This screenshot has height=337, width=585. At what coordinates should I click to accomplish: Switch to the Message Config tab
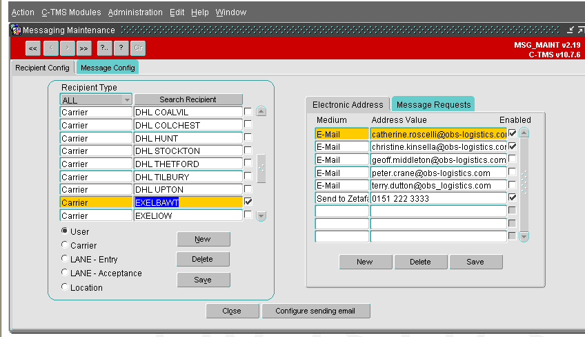click(108, 68)
